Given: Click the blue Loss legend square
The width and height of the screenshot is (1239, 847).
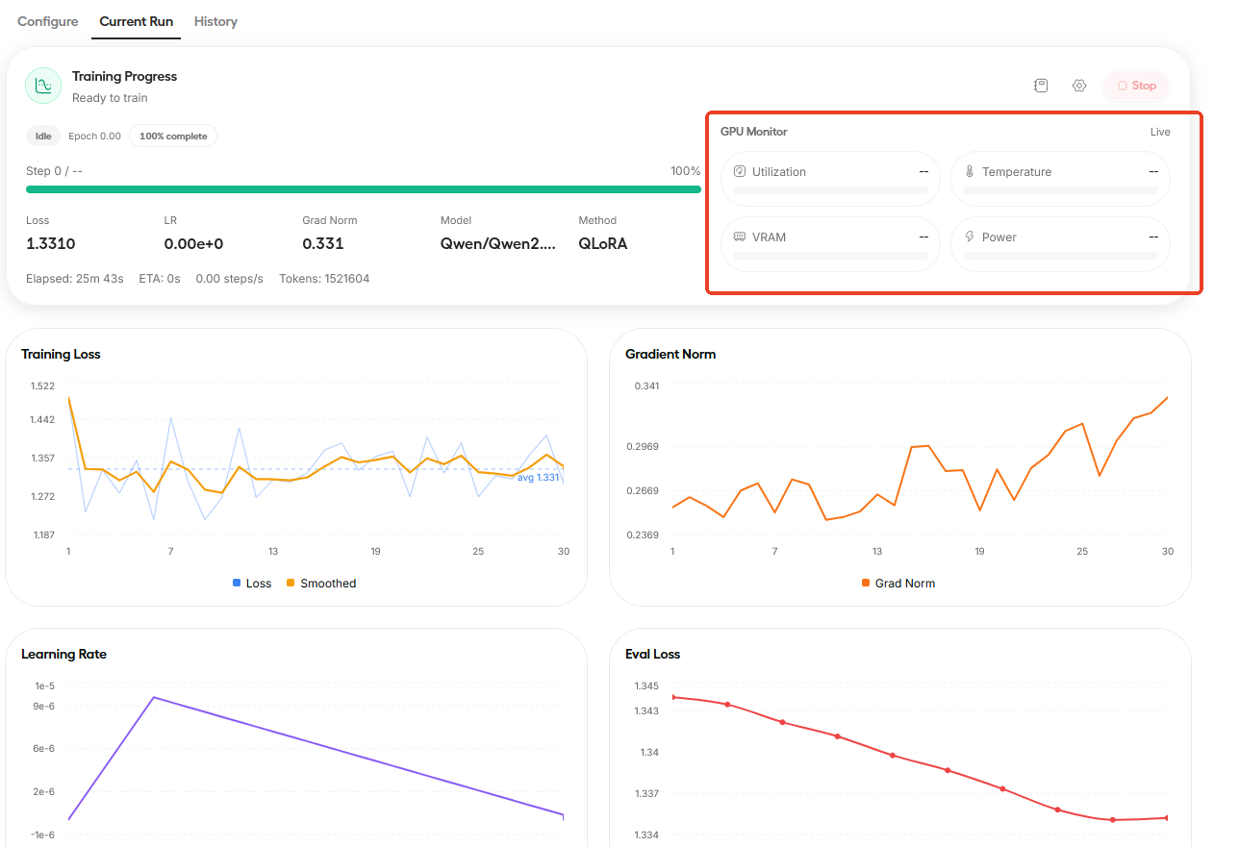Looking at the screenshot, I should (237, 584).
